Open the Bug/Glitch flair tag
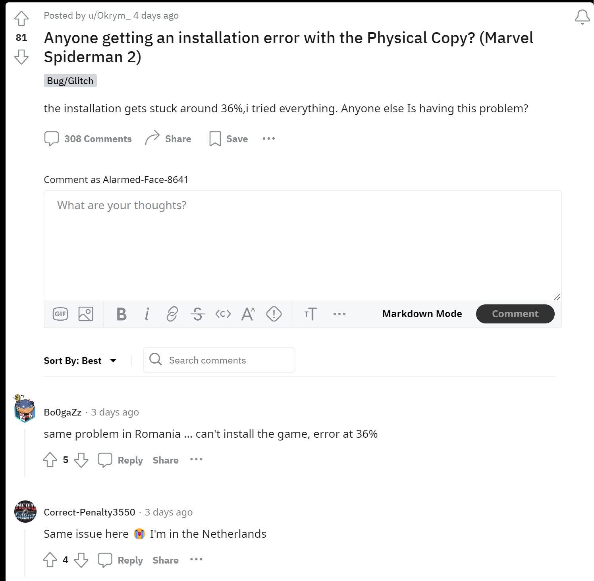The image size is (594, 581). point(70,81)
